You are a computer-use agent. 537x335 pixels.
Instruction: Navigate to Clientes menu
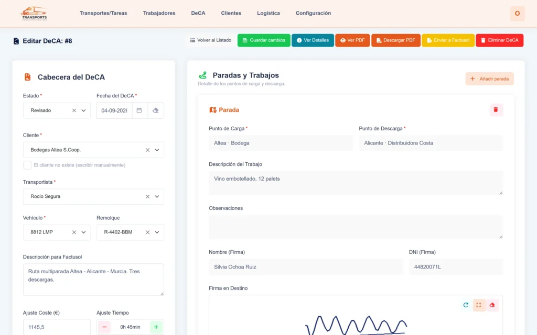[x=231, y=13]
